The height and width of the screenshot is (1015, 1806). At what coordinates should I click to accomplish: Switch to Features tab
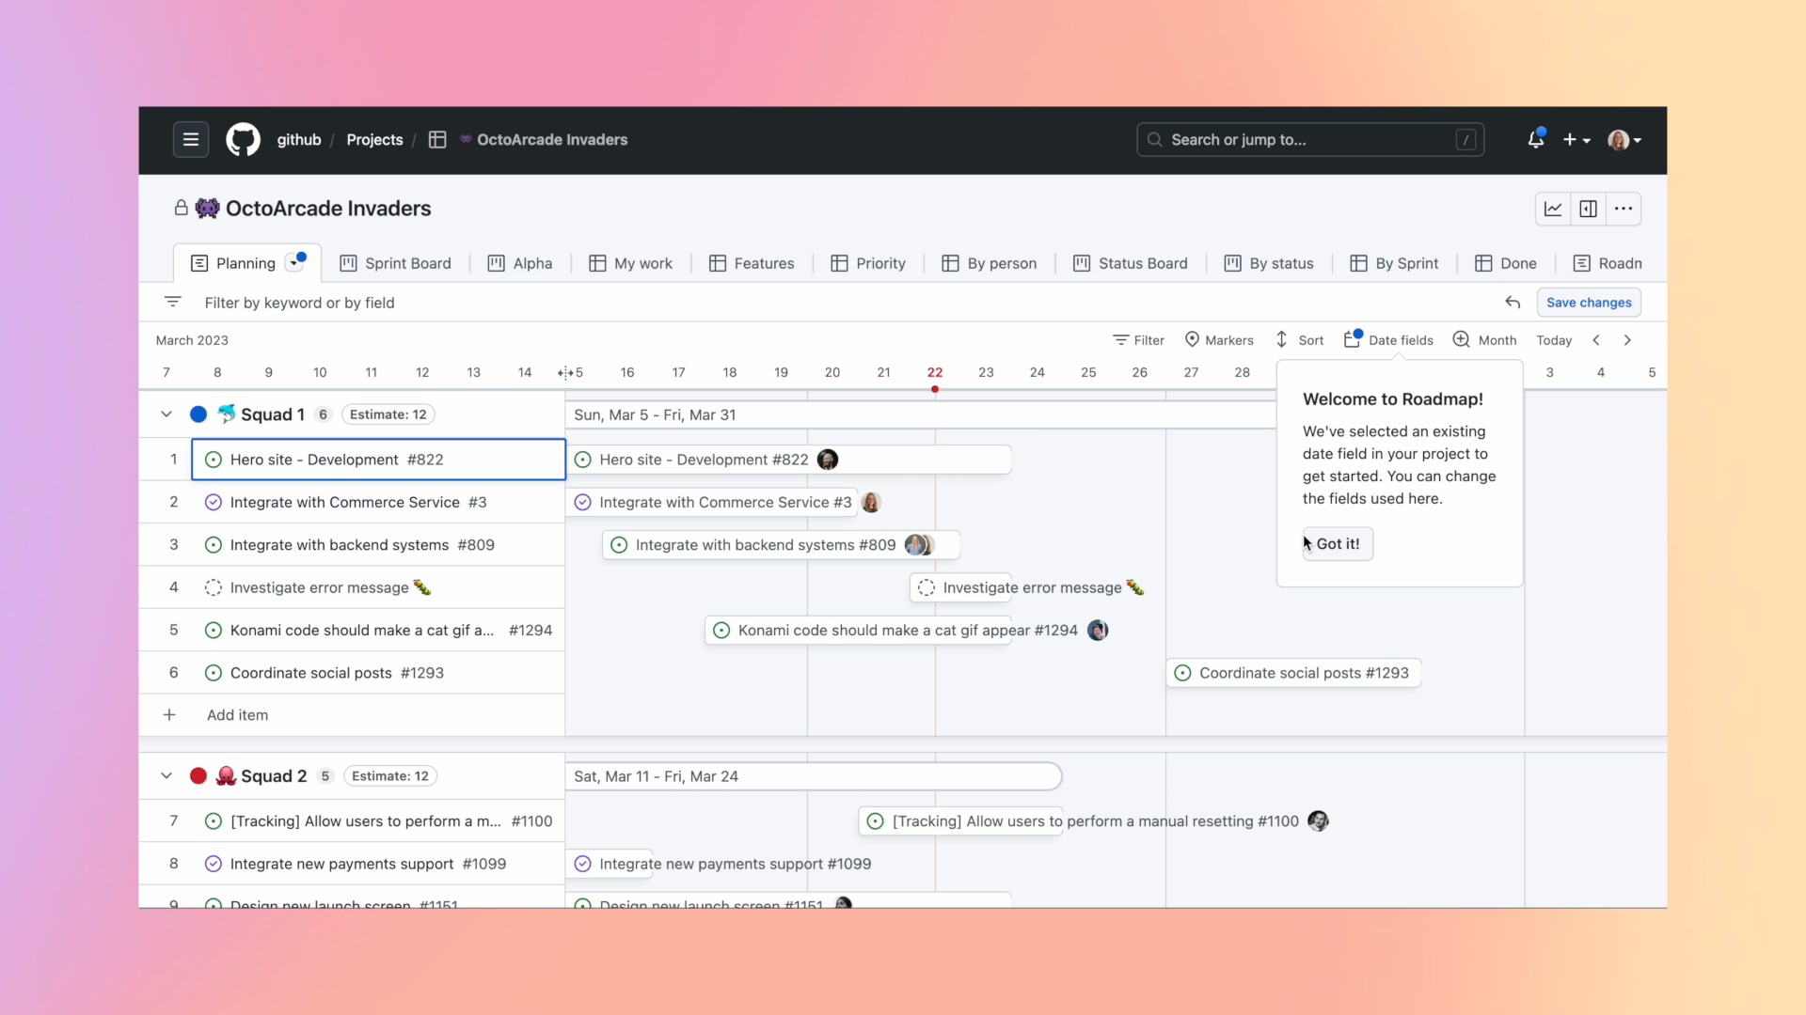(752, 263)
